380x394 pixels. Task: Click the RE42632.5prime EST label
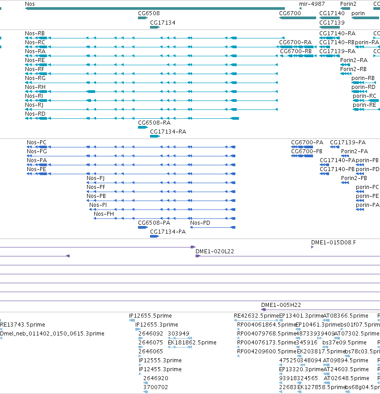256,316
